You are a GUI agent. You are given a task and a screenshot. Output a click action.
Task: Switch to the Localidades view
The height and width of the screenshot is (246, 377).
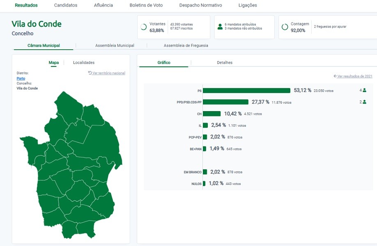click(84, 63)
